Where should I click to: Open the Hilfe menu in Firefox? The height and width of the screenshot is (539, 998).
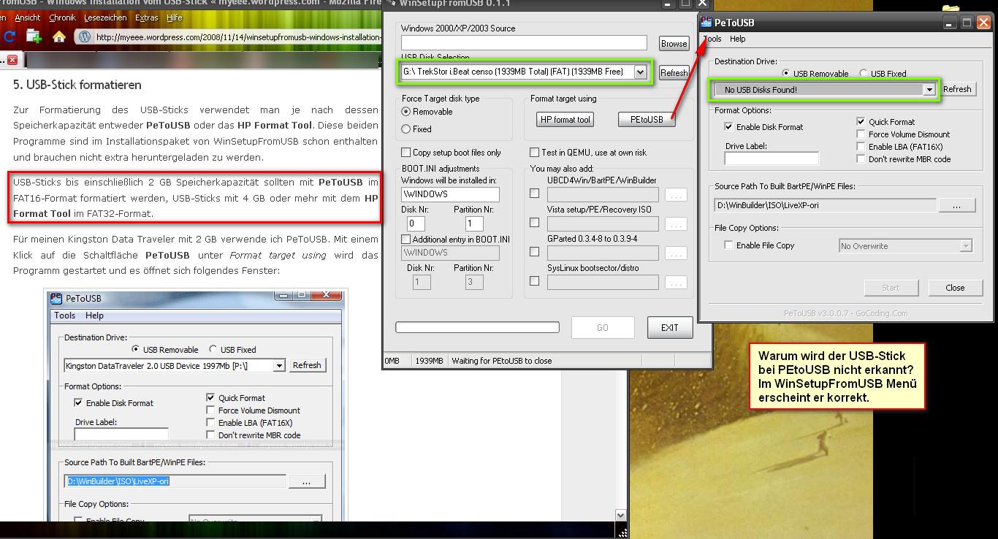click(x=175, y=18)
